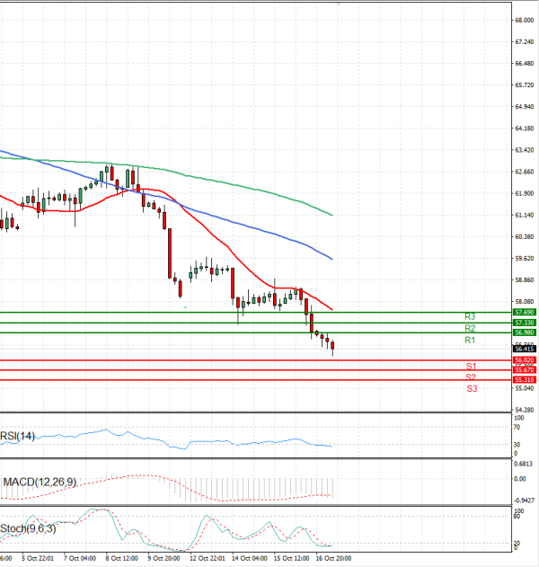The width and height of the screenshot is (539, 567).
Task: Click the last red candlestick on chart
Action: click(x=333, y=346)
